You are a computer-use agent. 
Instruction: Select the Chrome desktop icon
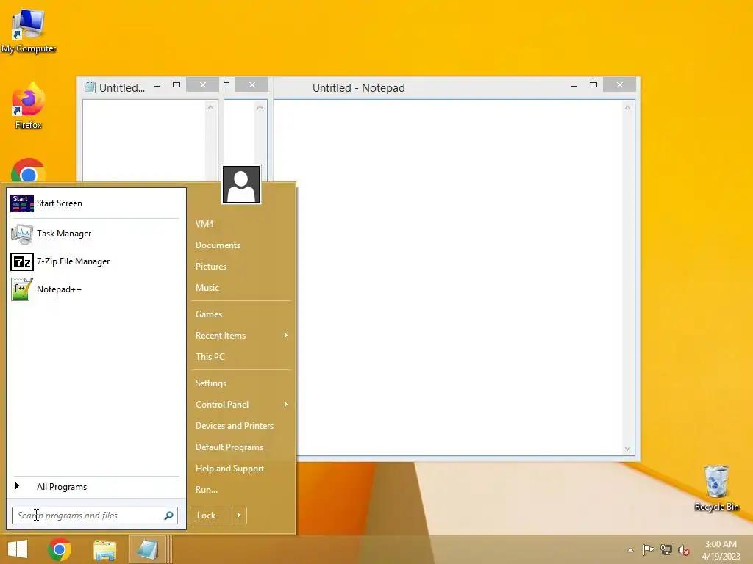click(x=29, y=170)
